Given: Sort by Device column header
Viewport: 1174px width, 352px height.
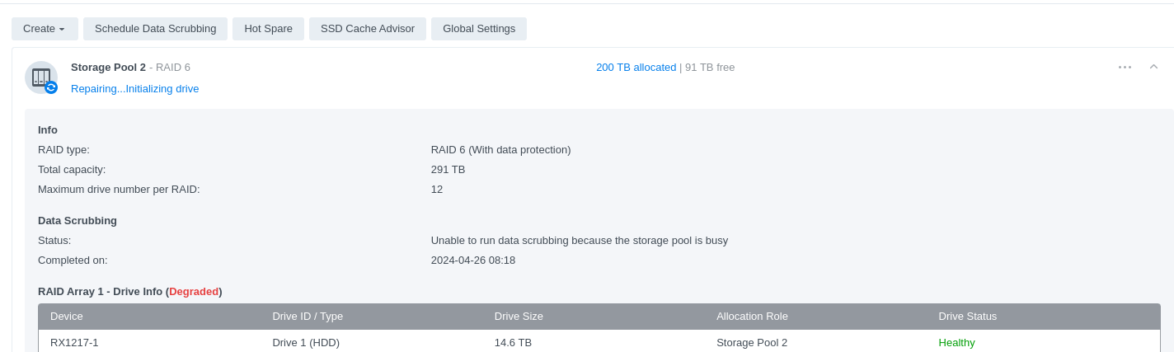Looking at the screenshot, I should pyautogui.click(x=67, y=317).
